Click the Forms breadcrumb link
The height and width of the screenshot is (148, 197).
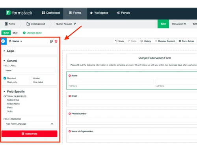[x=10, y=24]
